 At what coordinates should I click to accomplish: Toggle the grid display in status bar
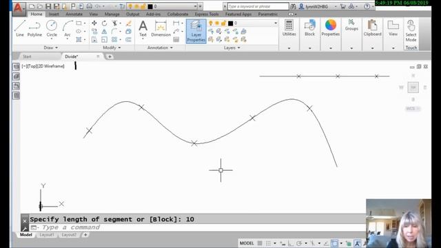tap(260, 243)
